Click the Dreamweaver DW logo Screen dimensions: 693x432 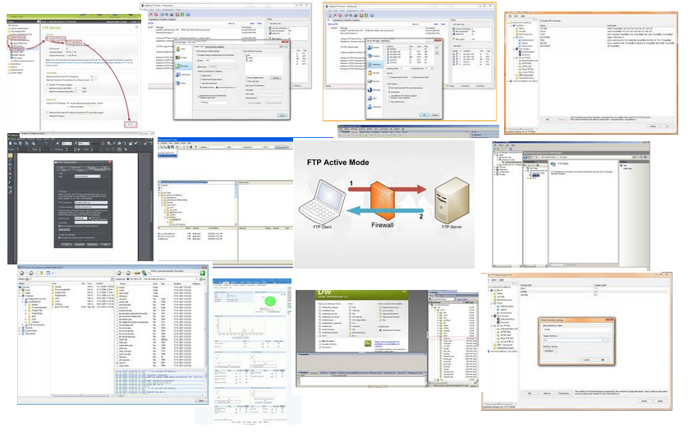click(x=321, y=292)
